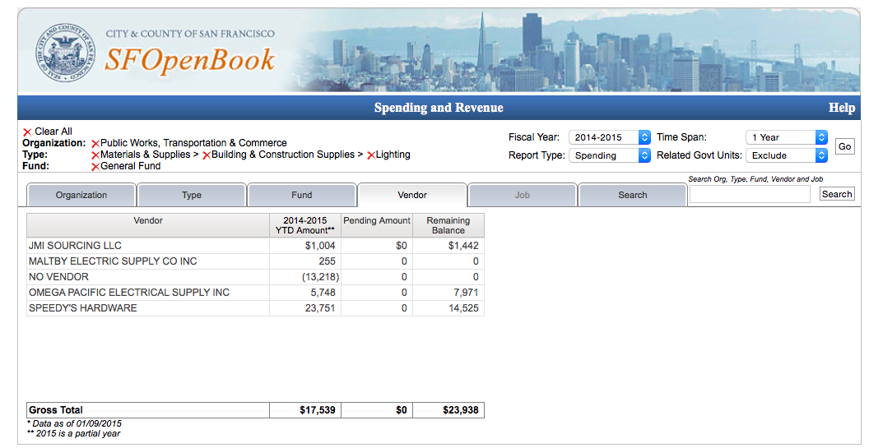869x448 pixels.
Task: Click the SFOpenBook logo text
Action: click(189, 60)
